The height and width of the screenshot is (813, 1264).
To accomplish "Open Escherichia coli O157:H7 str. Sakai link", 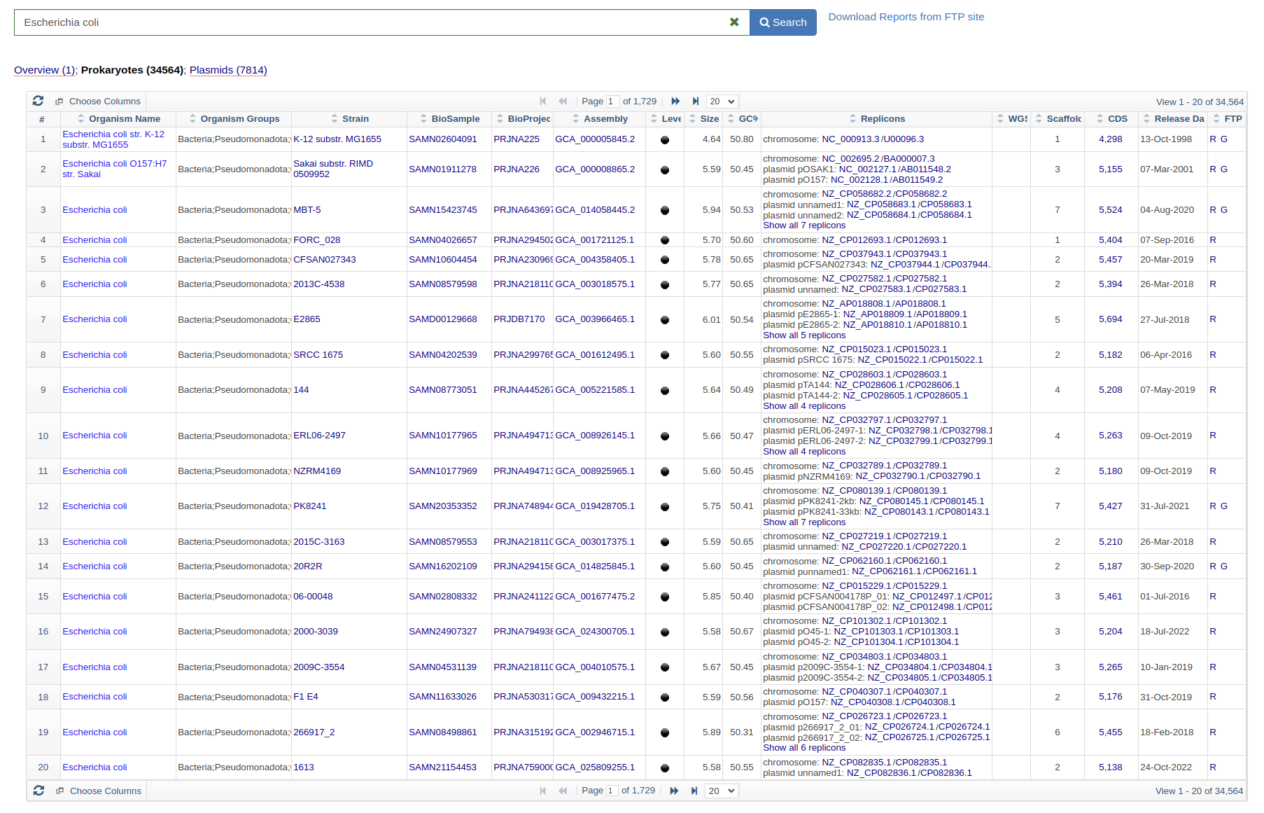I will click(x=115, y=169).
